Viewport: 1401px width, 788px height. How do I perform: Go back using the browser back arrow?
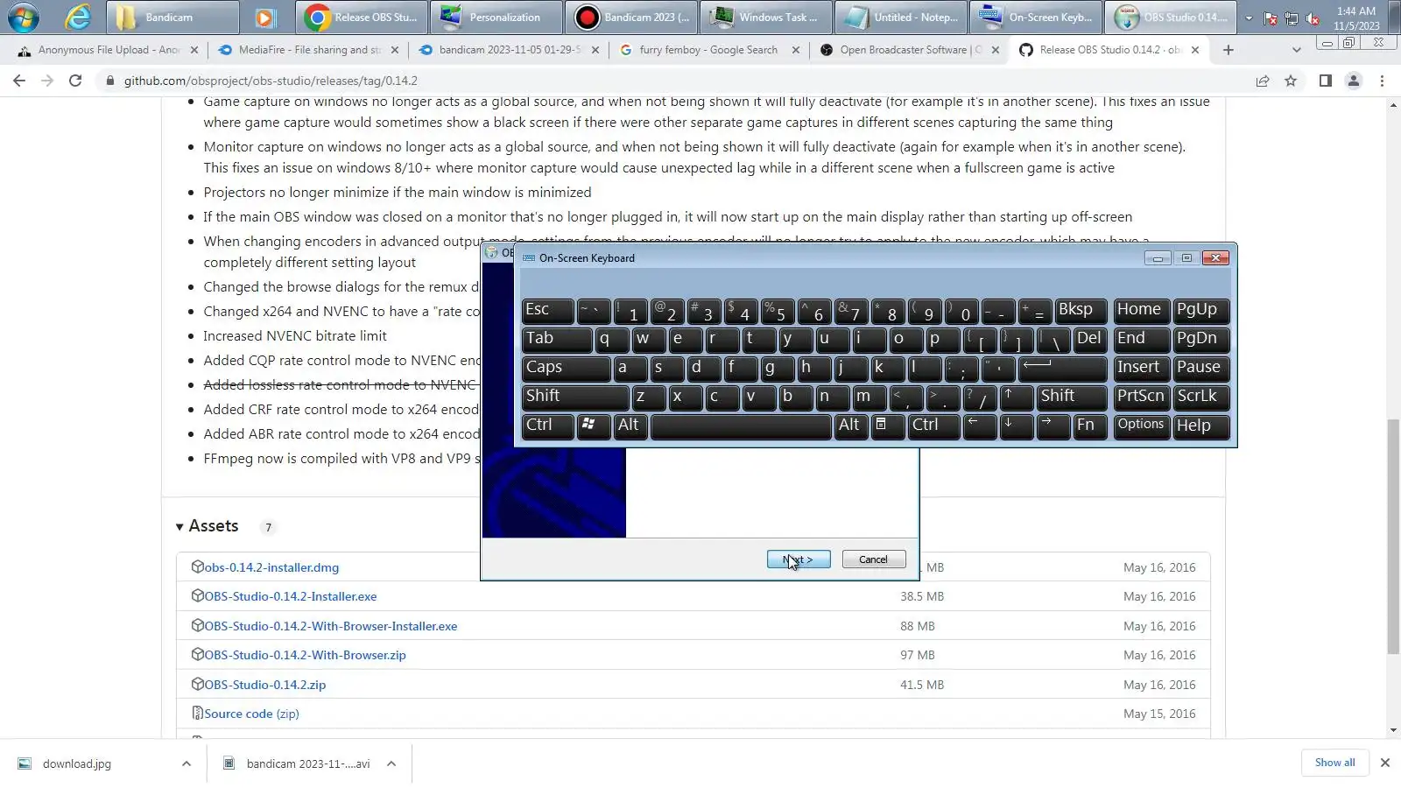19,81
